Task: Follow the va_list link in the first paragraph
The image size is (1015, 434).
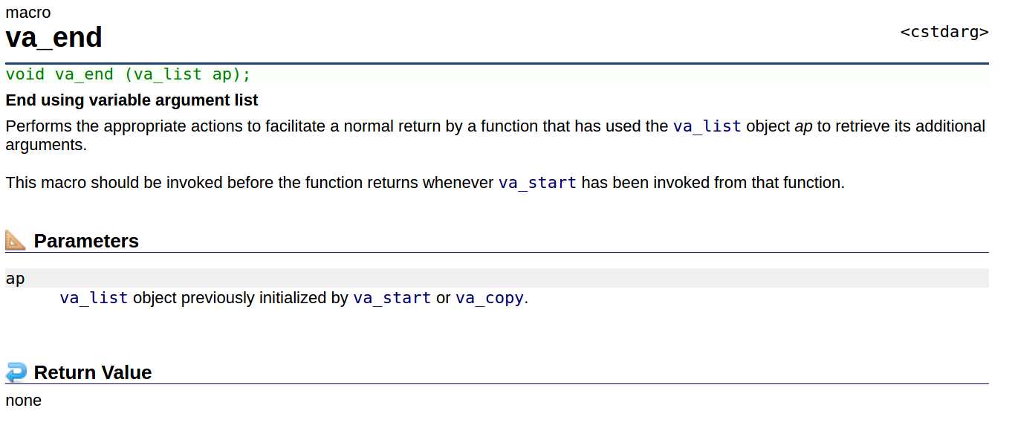Action: (707, 126)
